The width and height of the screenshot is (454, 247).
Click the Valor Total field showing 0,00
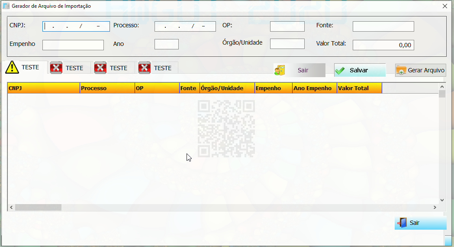383,45
